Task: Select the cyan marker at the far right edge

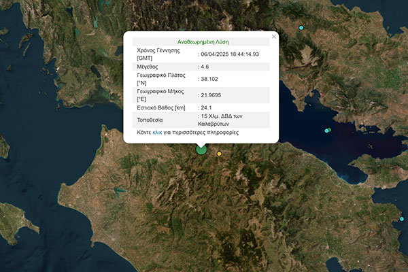Action: tap(402, 219)
